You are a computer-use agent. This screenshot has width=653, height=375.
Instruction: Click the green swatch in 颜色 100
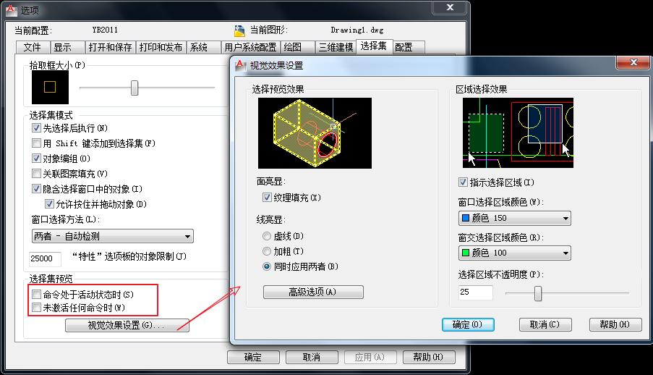coord(466,253)
